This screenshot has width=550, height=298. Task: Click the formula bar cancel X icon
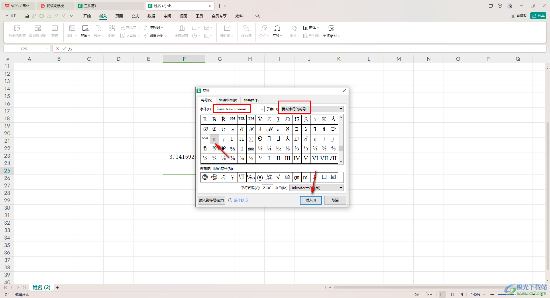click(58, 49)
